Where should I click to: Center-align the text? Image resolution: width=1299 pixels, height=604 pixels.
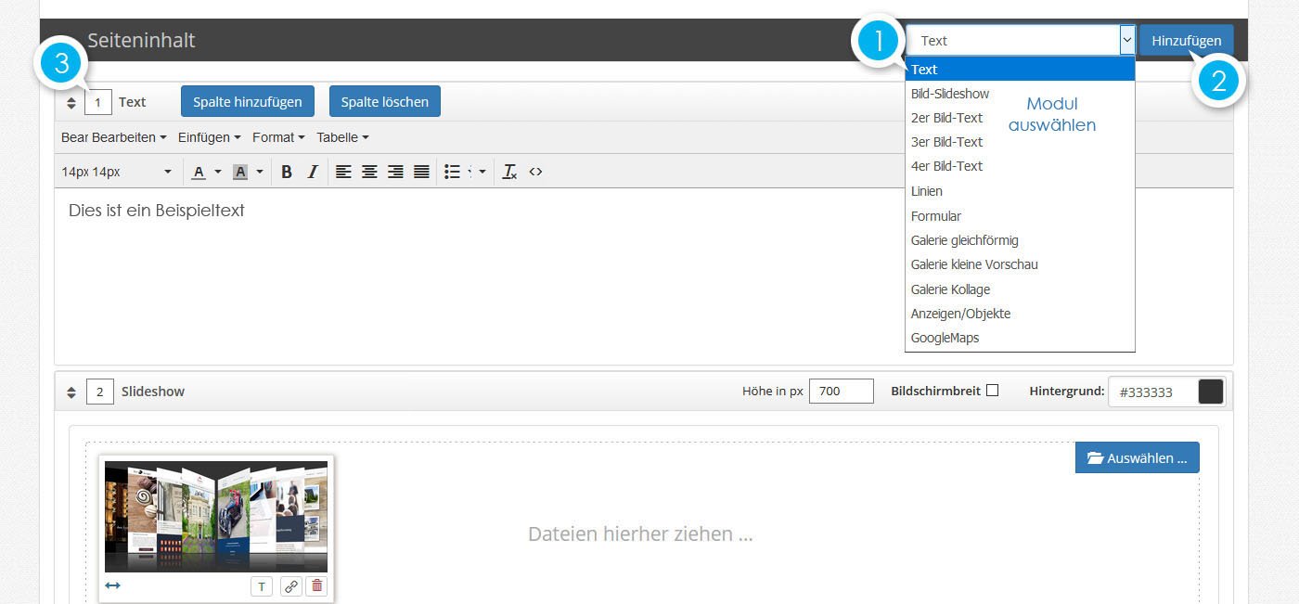[369, 172]
